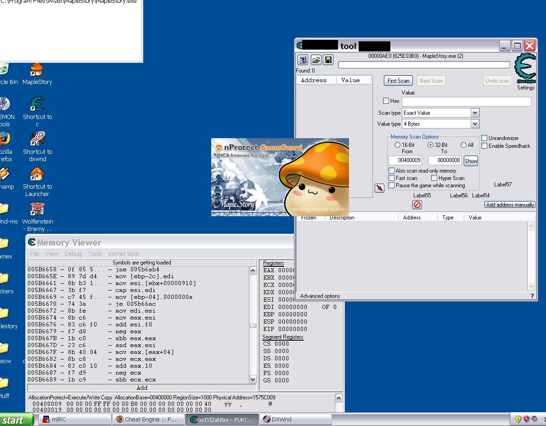Open the MapleStory desktop shortcut

(x=37, y=74)
